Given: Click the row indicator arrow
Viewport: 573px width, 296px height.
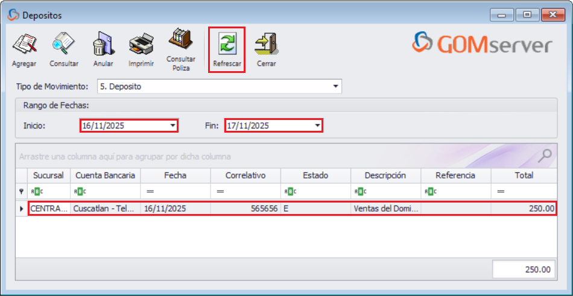Looking at the screenshot, I should click(21, 209).
